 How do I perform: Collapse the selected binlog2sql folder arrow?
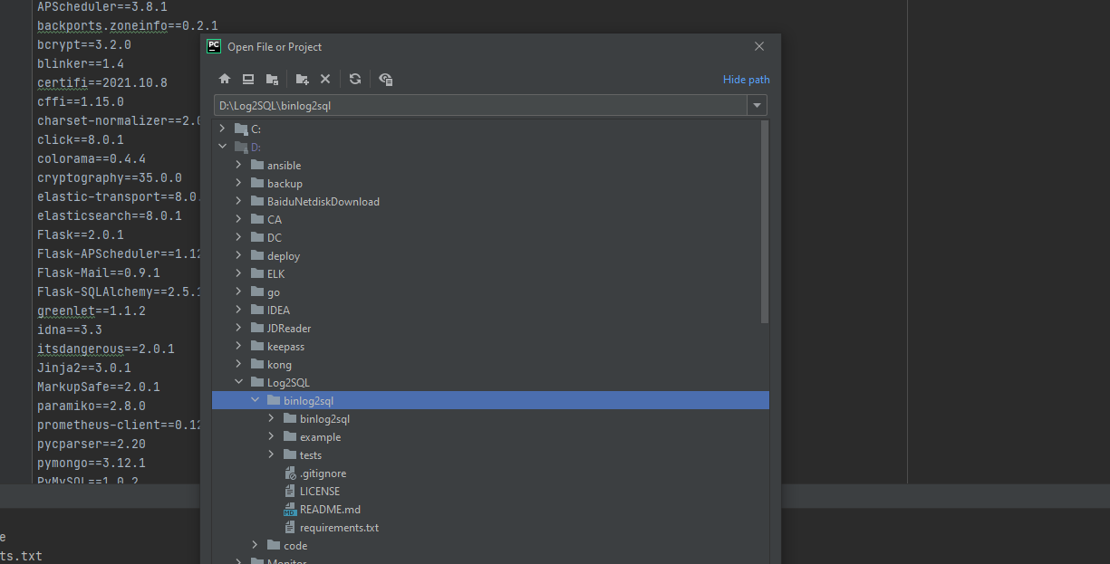point(256,400)
